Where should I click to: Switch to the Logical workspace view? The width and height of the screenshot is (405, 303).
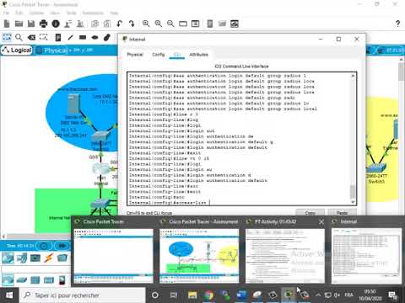(17, 50)
